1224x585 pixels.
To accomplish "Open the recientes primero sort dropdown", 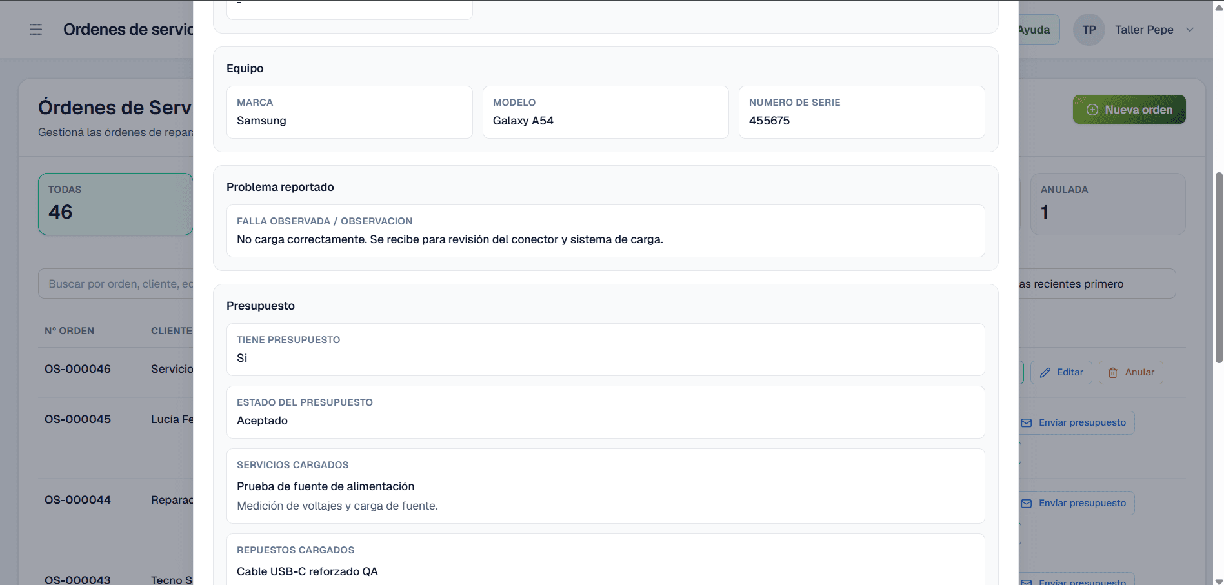I will click(x=1097, y=284).
